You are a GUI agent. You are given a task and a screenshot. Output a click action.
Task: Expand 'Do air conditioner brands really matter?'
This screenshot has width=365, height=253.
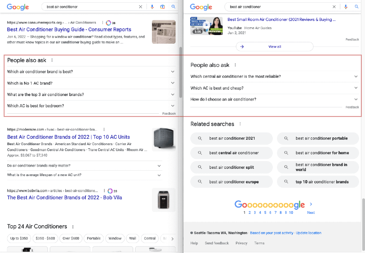(84, 166)
